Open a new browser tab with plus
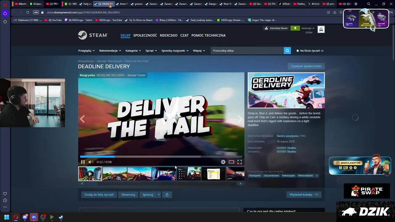Image resolution: width=395 pixels, height=222 pixels. point(356,4)
